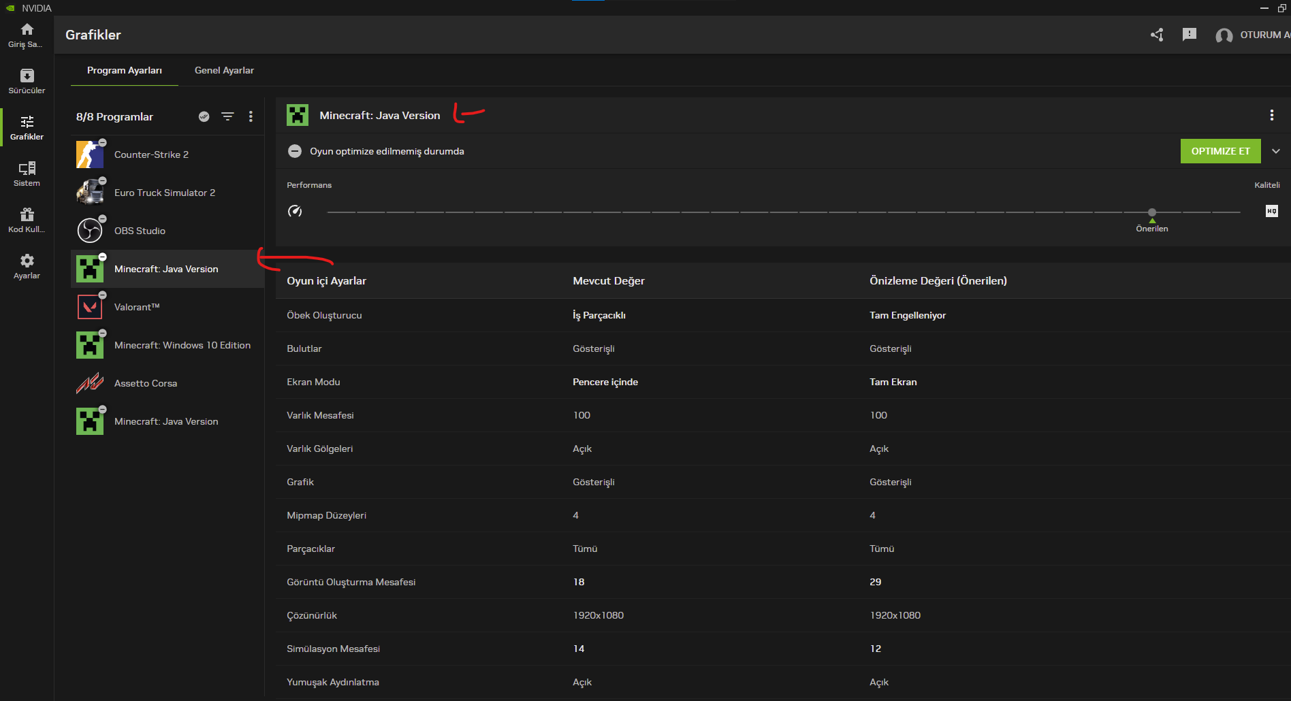The height and width of the screenshot is (701, 1291).
Task: Click the Yumuşak Aydınlatma setting name
Action: tap(333, 682)
